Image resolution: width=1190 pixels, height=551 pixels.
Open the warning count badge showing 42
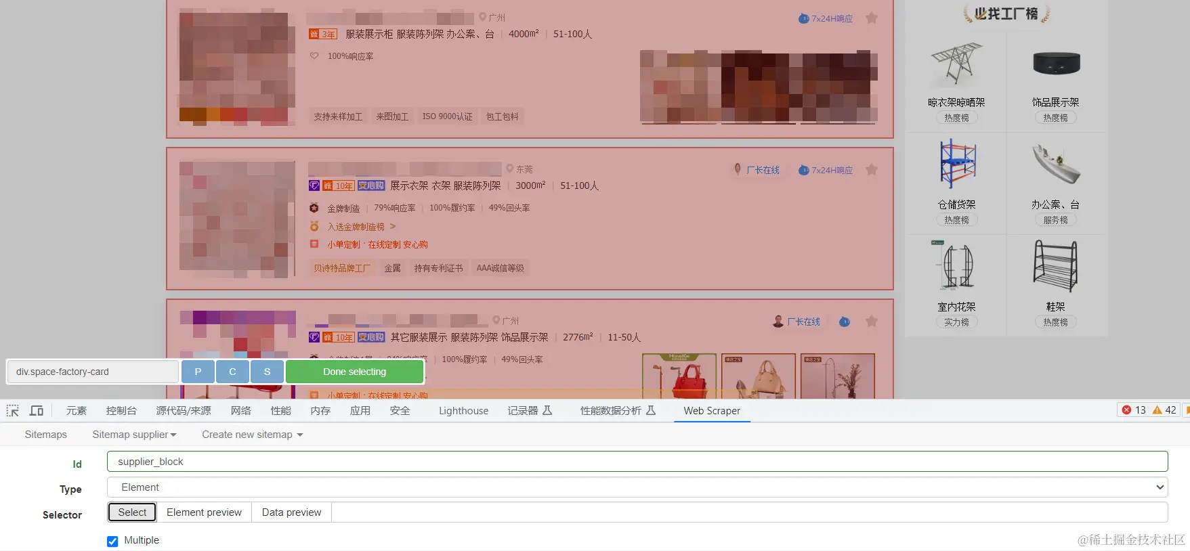[1164, 410]
